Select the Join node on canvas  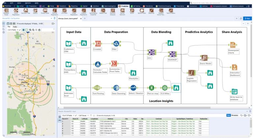click(x=152, y=52)
